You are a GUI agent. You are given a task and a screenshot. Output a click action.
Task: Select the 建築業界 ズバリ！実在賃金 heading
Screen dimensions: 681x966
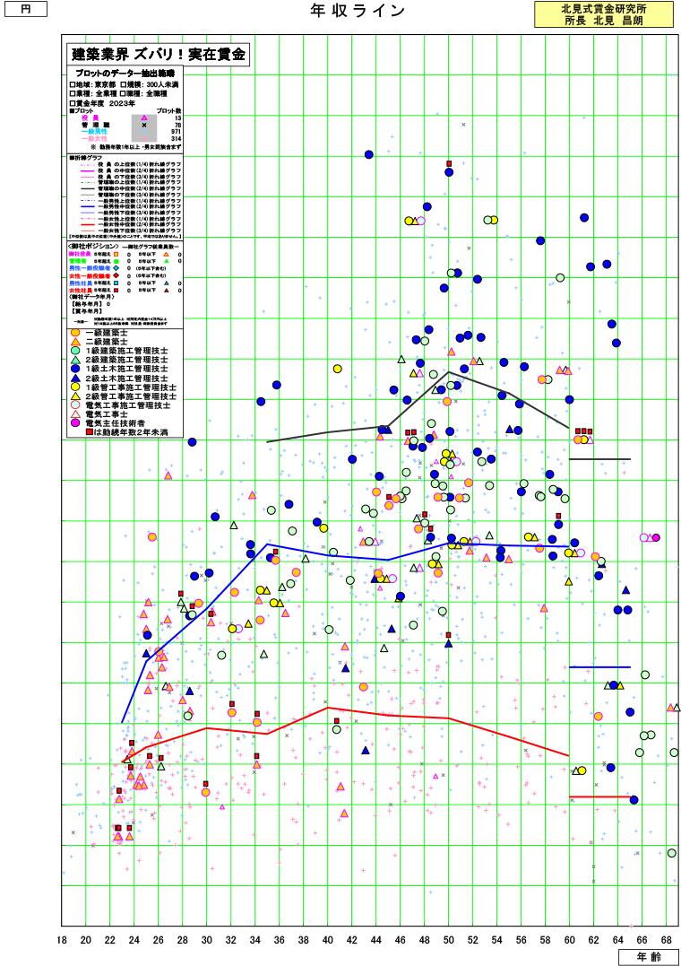click(158, 54)
